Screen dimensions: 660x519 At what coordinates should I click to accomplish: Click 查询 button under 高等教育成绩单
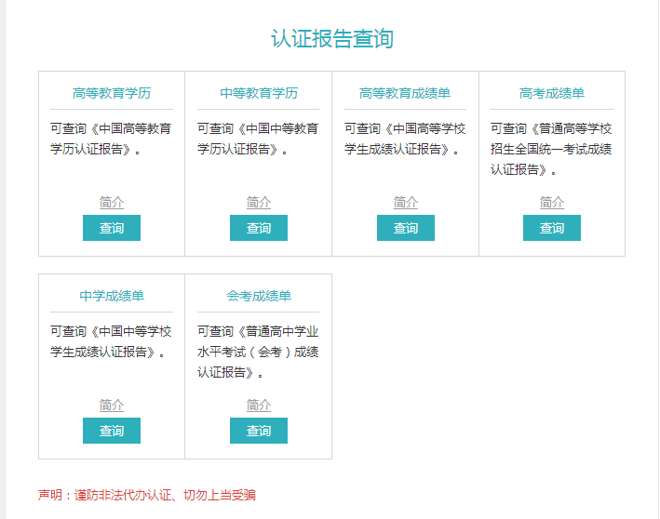pyautogui.click(x=406, y=228)
